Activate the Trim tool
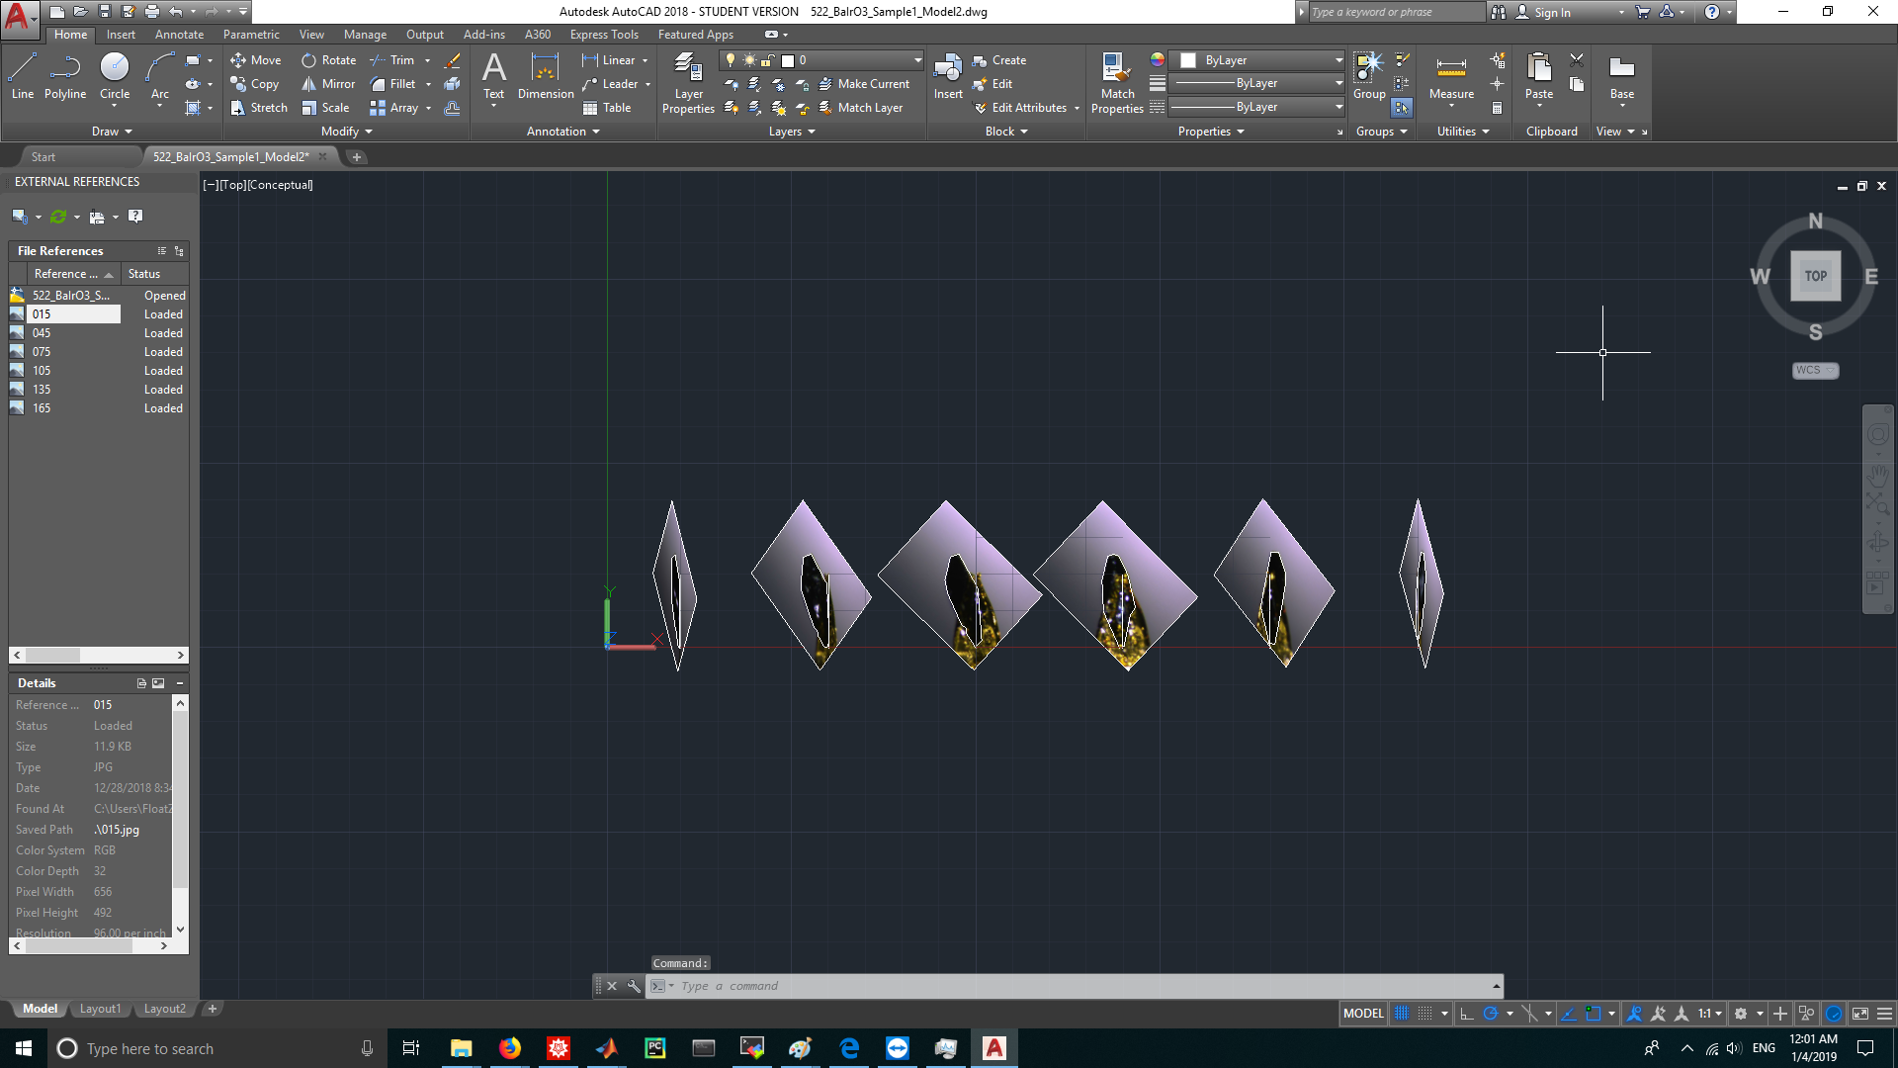The height and width of the screenshot is (1068, 1898). point(392,60)
